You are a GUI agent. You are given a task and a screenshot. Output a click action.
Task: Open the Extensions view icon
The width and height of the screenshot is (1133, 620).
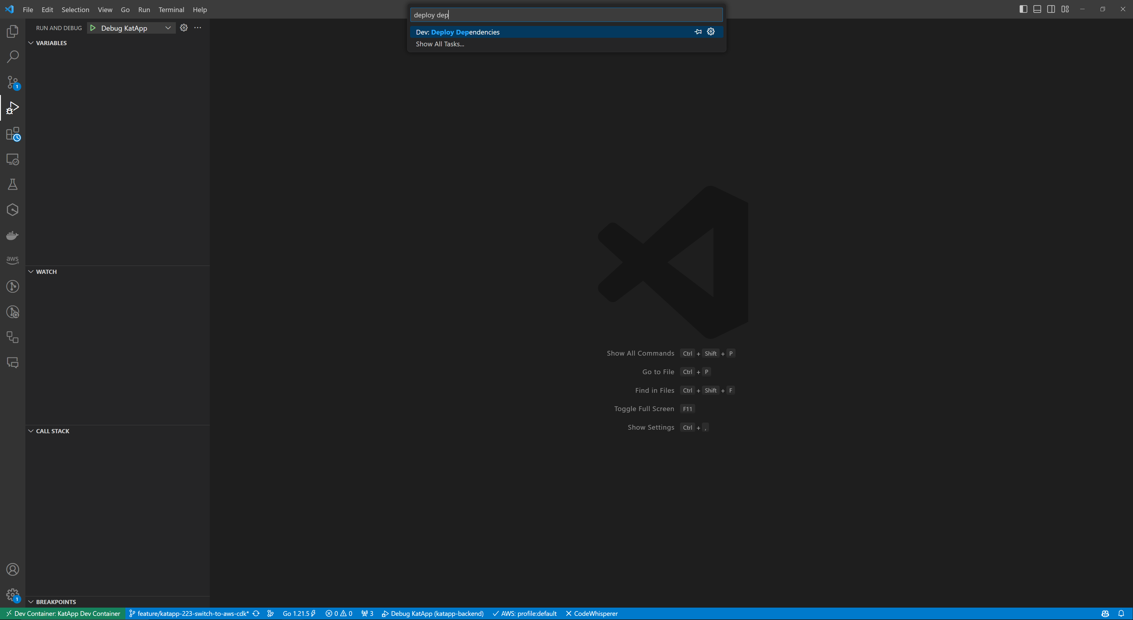pyautogui.click(x=13, y=134)
